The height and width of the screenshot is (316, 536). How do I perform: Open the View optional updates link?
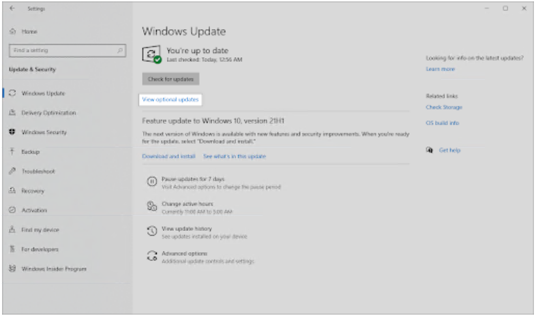point(170,99)
